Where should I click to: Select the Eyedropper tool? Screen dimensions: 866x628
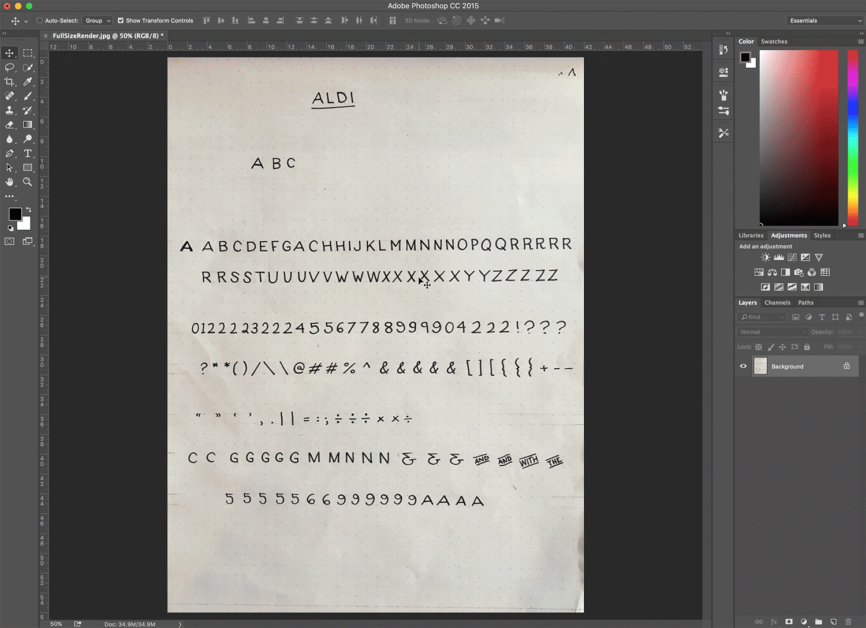pyautogui.click(x=27, y=82)
